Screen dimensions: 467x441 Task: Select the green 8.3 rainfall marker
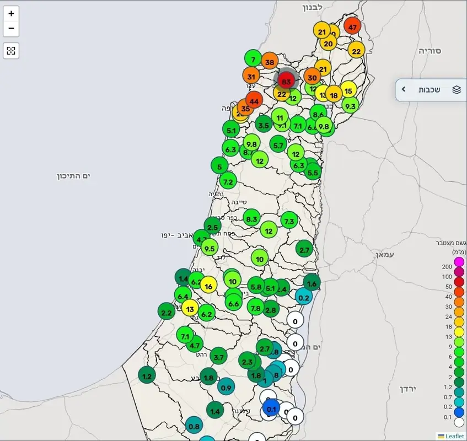click(251, 218)
